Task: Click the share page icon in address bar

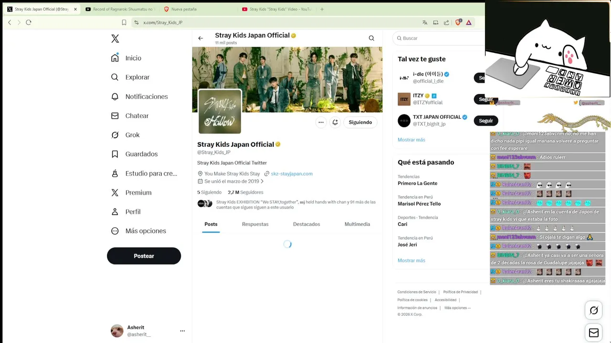Action: pyautogui.click(x=446, y=22)
